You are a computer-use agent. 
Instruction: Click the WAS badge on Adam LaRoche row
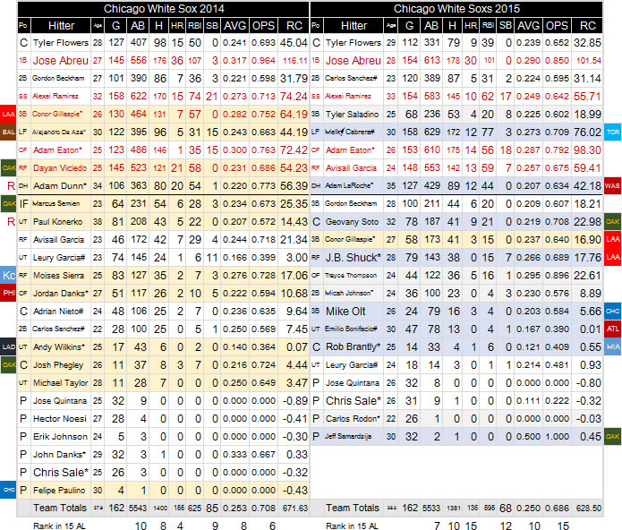click(x=613, y=185)
